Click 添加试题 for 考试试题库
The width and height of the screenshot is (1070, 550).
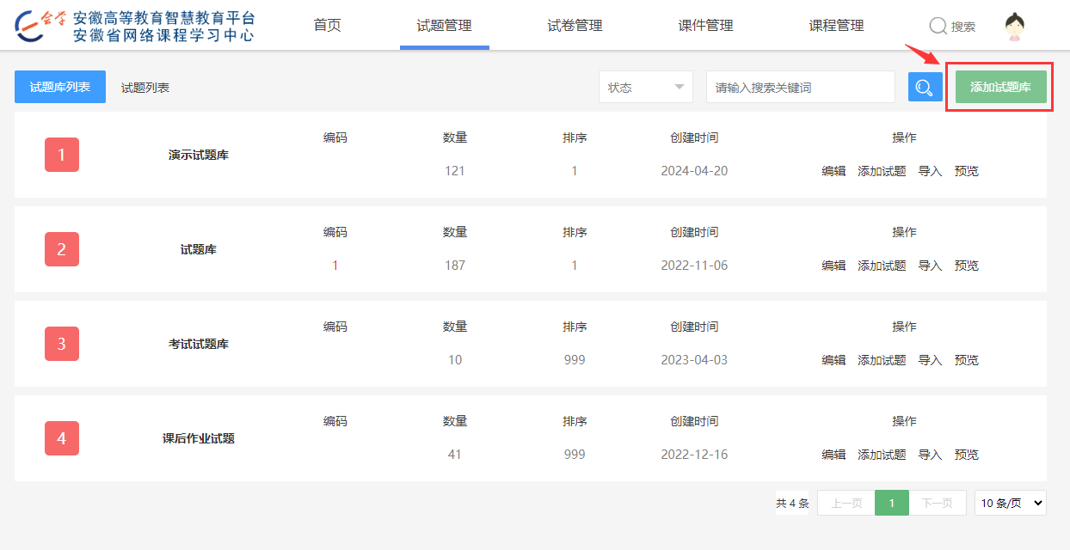pos(882,360)
